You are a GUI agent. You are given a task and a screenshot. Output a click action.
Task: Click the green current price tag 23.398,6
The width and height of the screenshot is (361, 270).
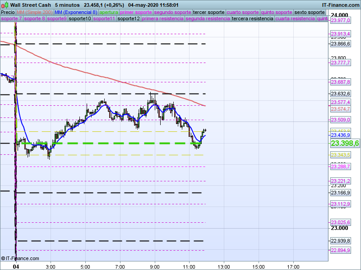tap(345, 143)
